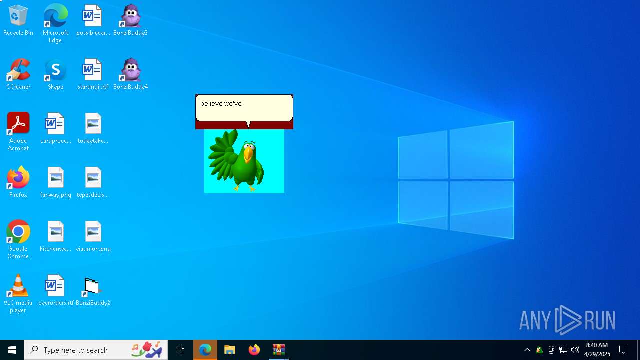The image size is (640, 360).
Task: Open the Recycle Bin desktop icon
Action: [x=18, y=21]
